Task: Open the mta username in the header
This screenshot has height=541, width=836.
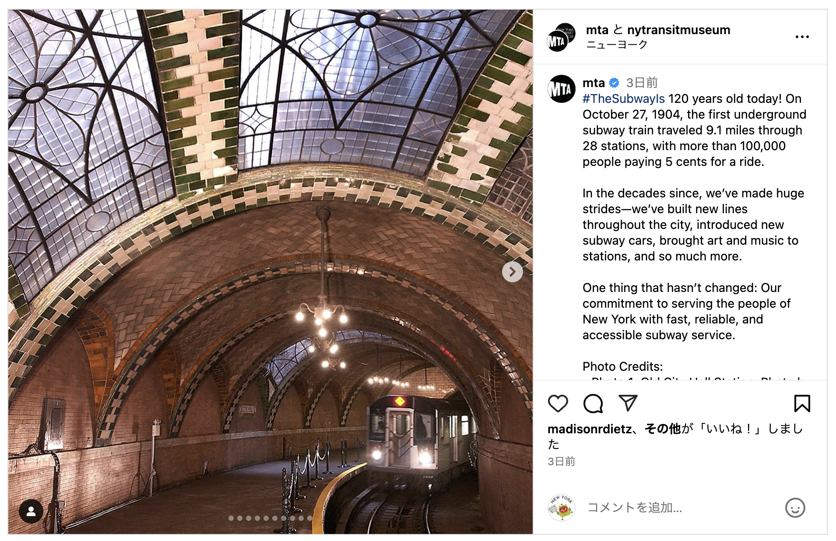Action: point(597,30)
